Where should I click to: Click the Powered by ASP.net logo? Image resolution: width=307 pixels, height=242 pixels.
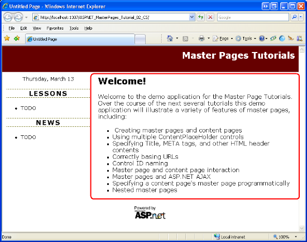[x=150, y=212]
